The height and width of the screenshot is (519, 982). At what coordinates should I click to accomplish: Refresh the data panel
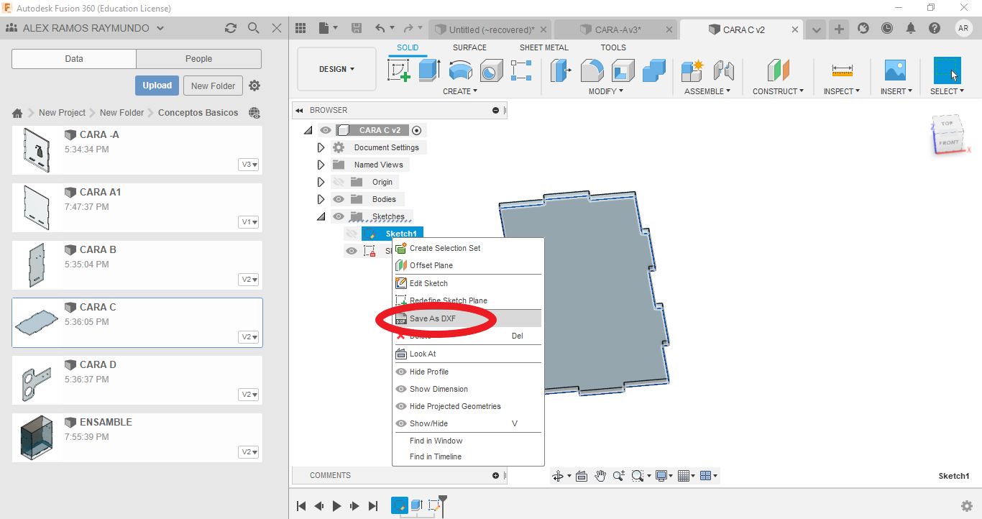(230, 28)
